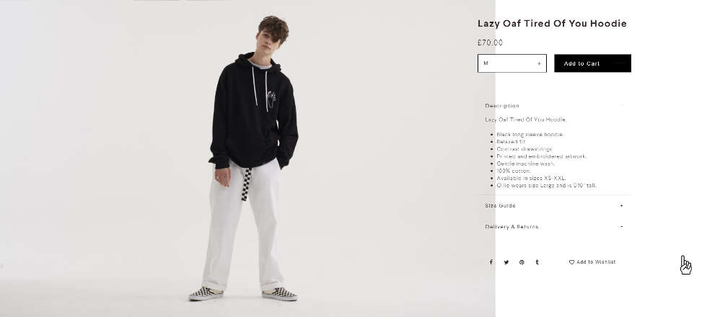Click the wishlist heart icon
The width and height of the screenshot is (707, 317).
(x=571, y=262)
